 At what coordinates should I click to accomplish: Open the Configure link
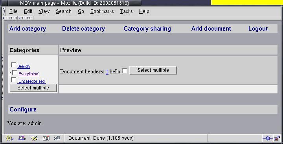coord(23,109)
